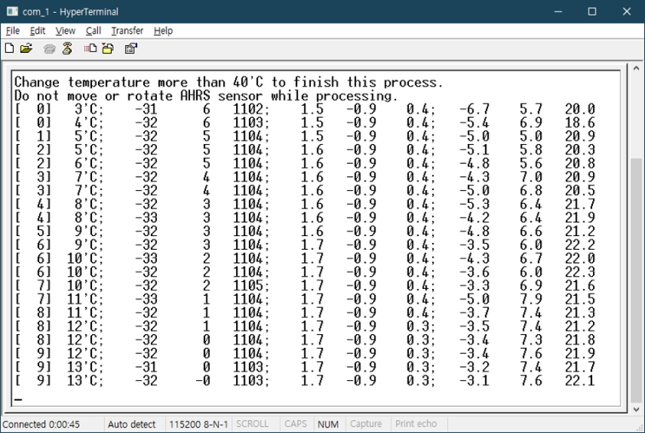Viewport: 645px width, 433px height.
Task: Open the Edit menu
Action: pyautogui.click(x=37, y=31)
